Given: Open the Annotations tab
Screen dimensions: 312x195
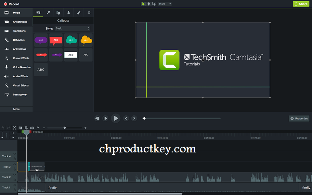Looking at the screenshot, I should [x=16, y=22].
